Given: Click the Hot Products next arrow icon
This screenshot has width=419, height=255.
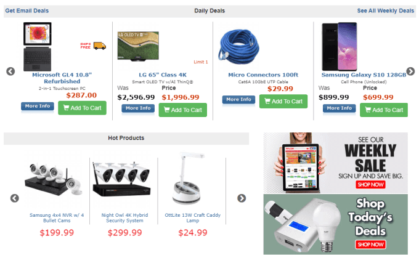Looking at the screenshot, I should tap(242, 198).
